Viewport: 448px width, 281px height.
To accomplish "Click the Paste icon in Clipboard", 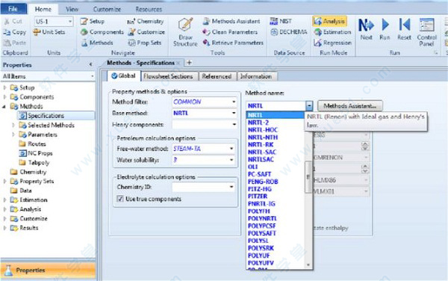I will click(7, 43).
